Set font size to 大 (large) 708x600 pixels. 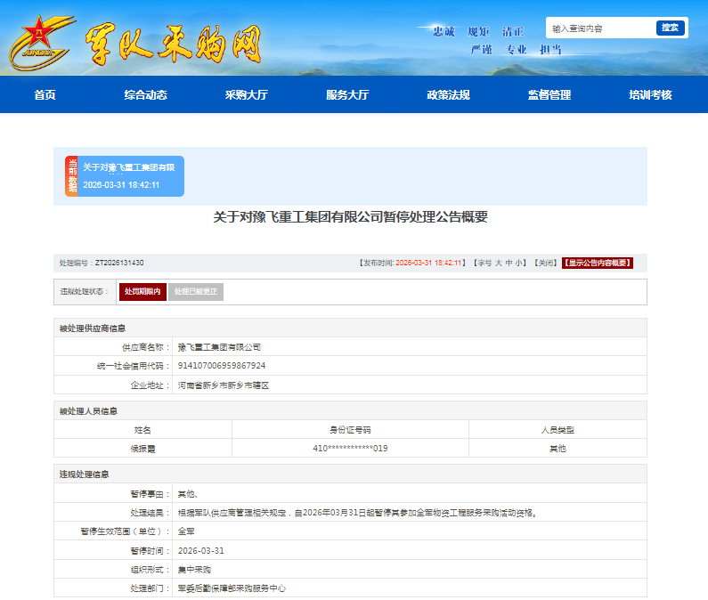[x=498, y=264]
